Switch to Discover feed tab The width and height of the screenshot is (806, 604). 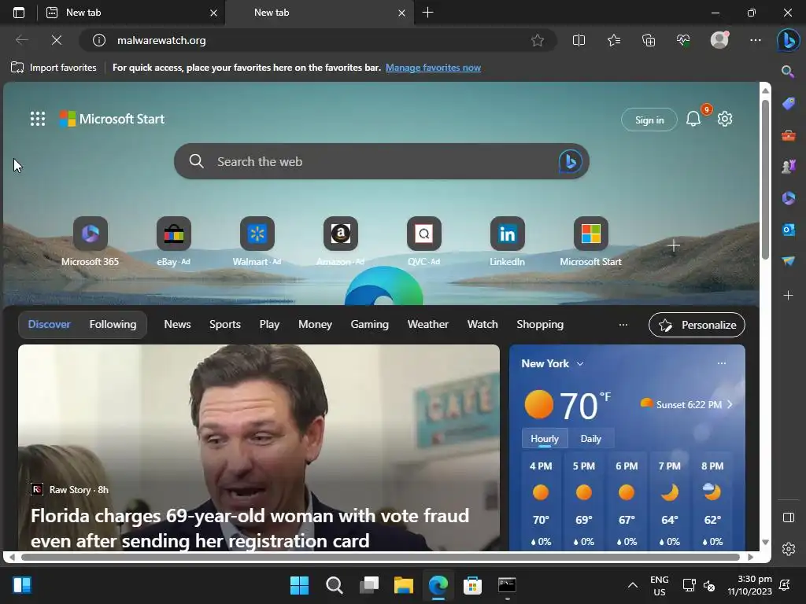[x=50, y=324]
